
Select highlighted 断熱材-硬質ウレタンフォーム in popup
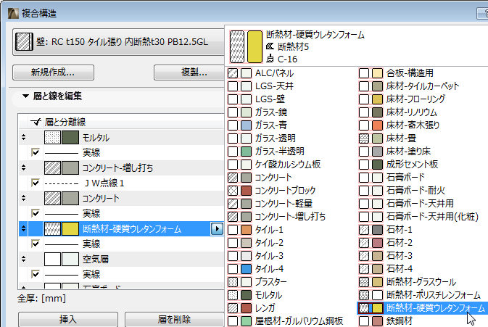click(423, 308)
